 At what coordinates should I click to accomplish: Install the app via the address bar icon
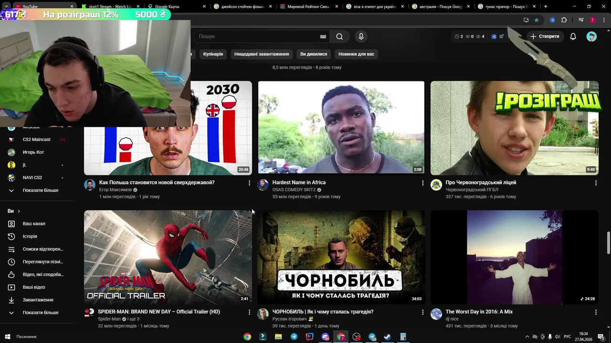pyautogui.click(x=526, y=20)
